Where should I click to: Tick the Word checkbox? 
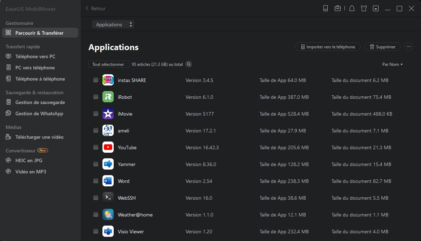pos(96,181)
